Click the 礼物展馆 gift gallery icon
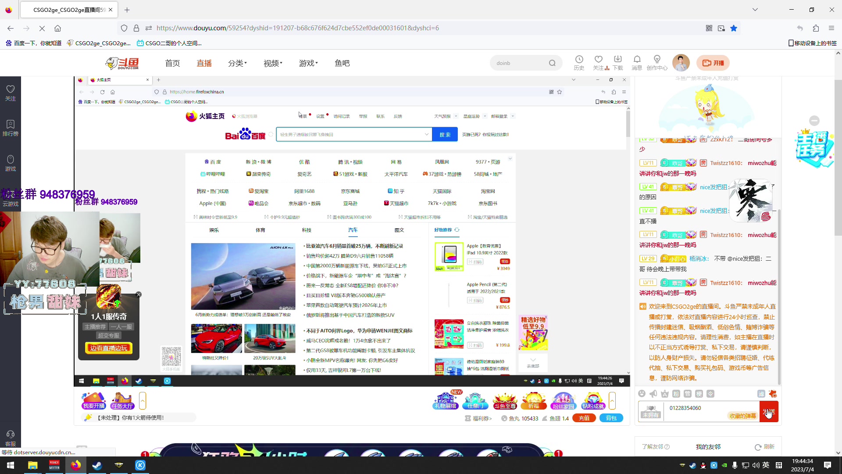This screenshot has width=842, height=474. pos(446,400)
